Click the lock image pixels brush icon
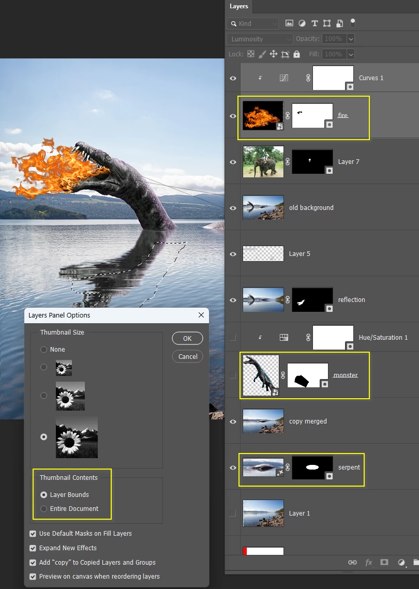 (262, 54)
